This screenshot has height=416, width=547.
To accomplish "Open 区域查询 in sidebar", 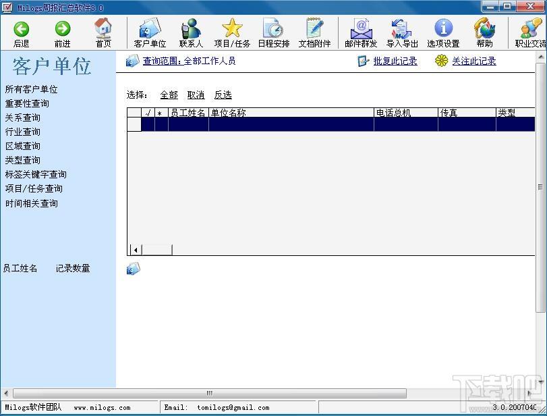I will (x=23, y=146).
